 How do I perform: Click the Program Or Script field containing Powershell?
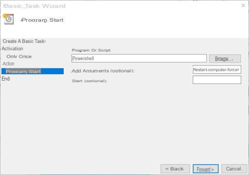pos(139,58)
